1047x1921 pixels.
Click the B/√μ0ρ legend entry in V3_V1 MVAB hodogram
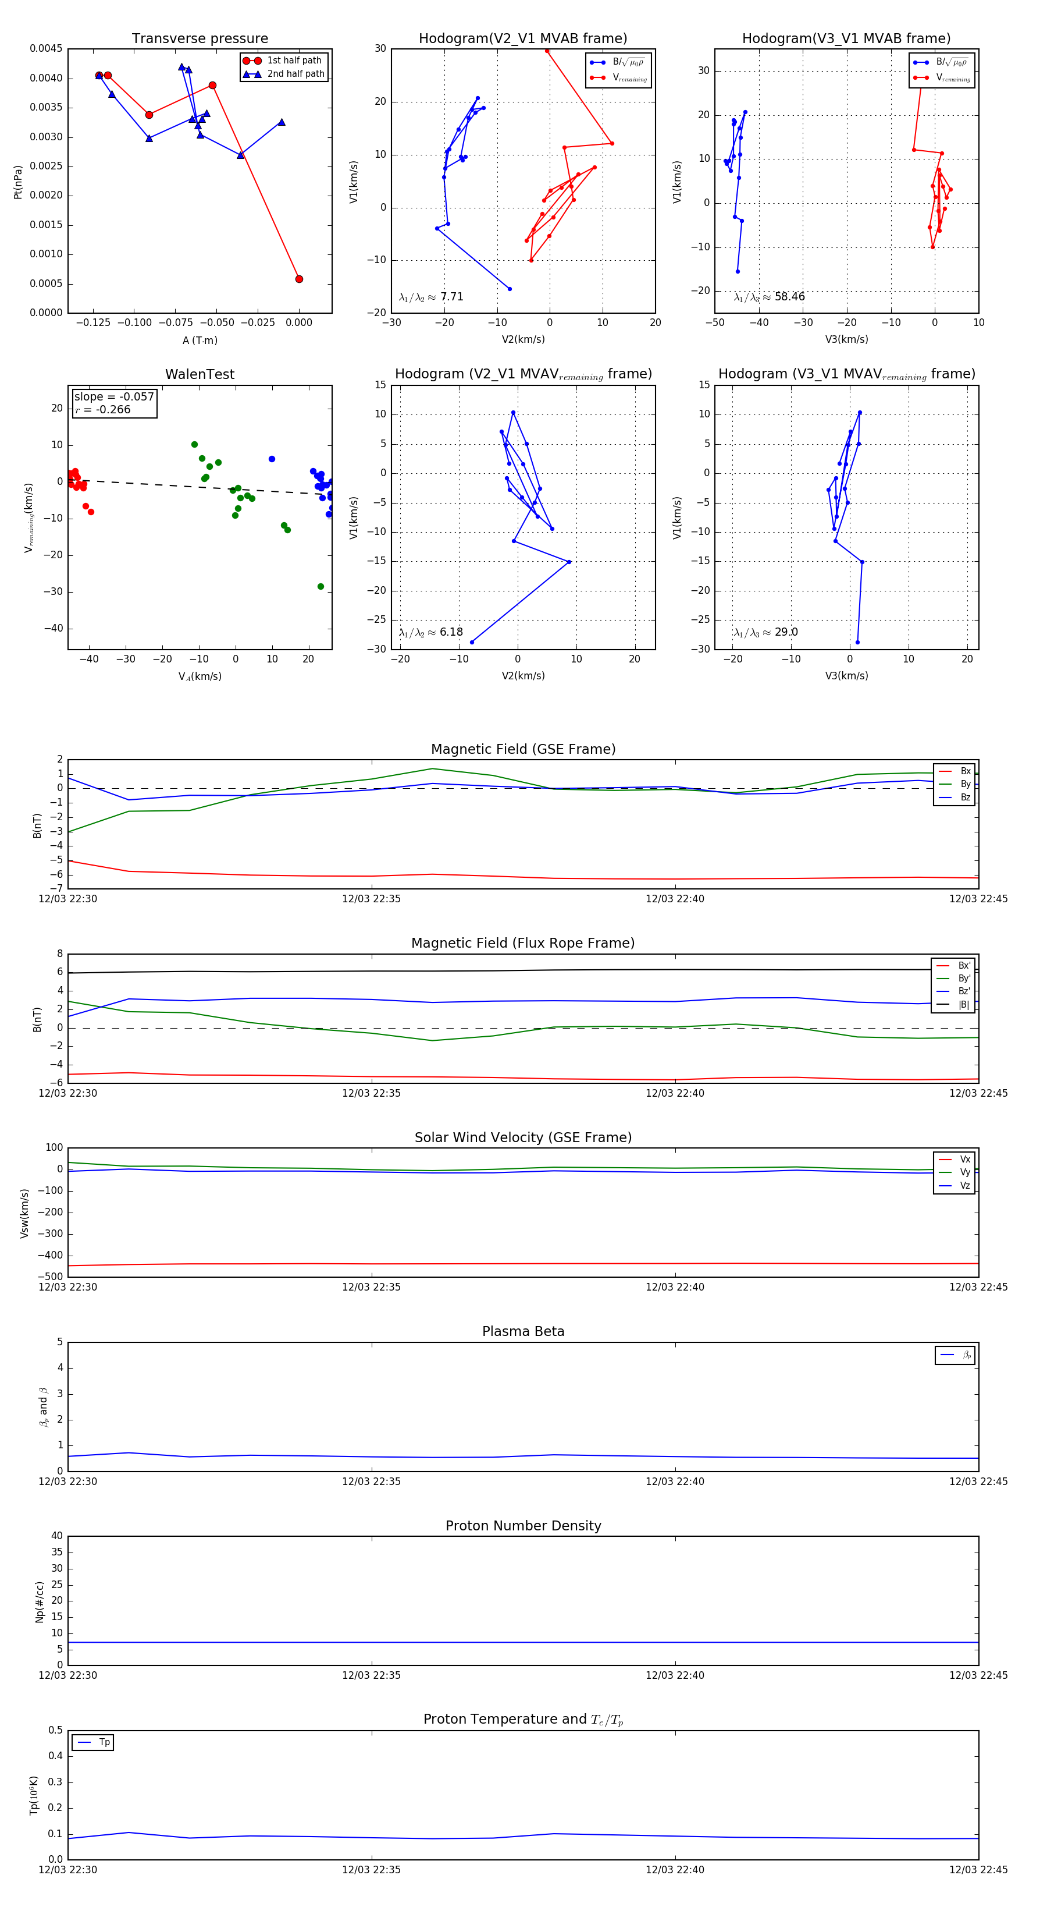point(942,62)
